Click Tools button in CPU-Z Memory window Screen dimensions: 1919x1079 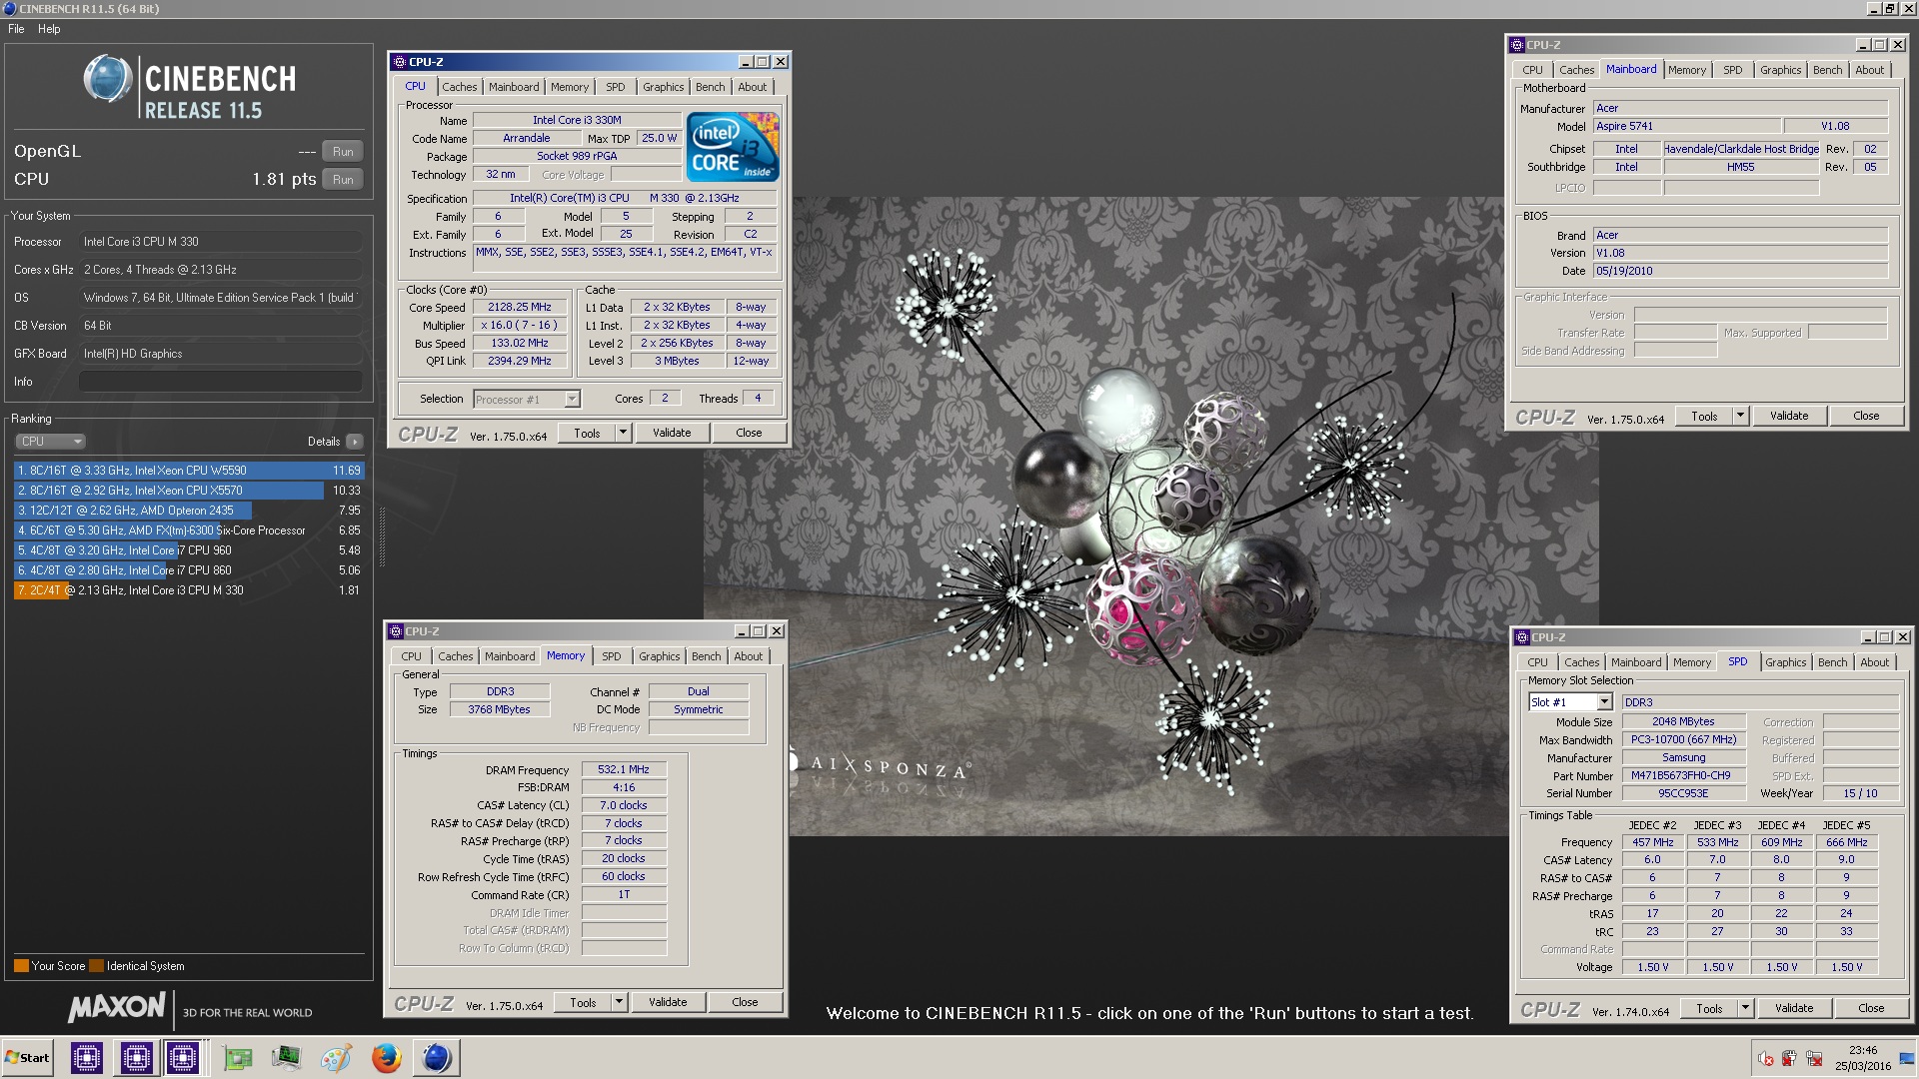(x=583, y=1002)
